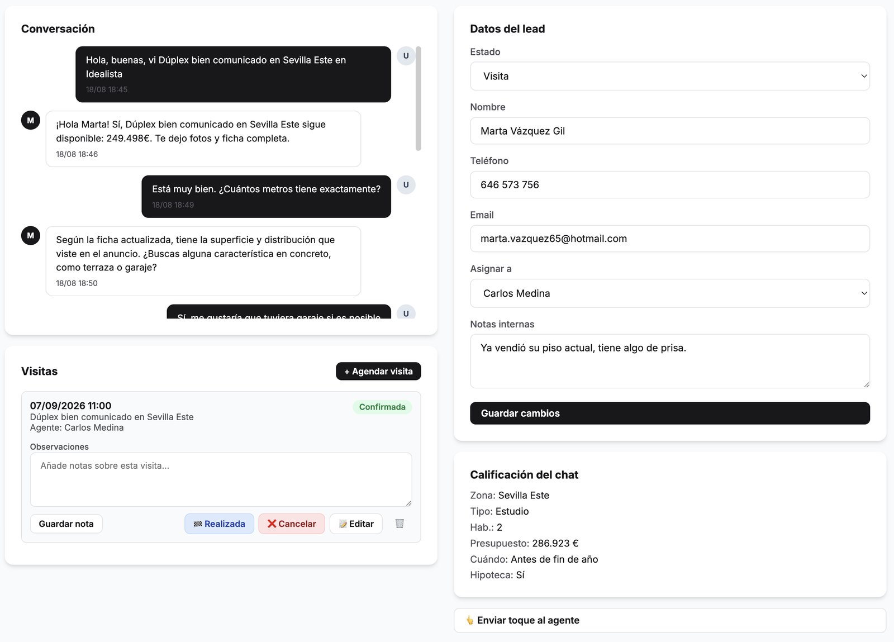Click Guardar nota button
The image size is (894, 642).
pyautogui.click(x=66, y=524)
